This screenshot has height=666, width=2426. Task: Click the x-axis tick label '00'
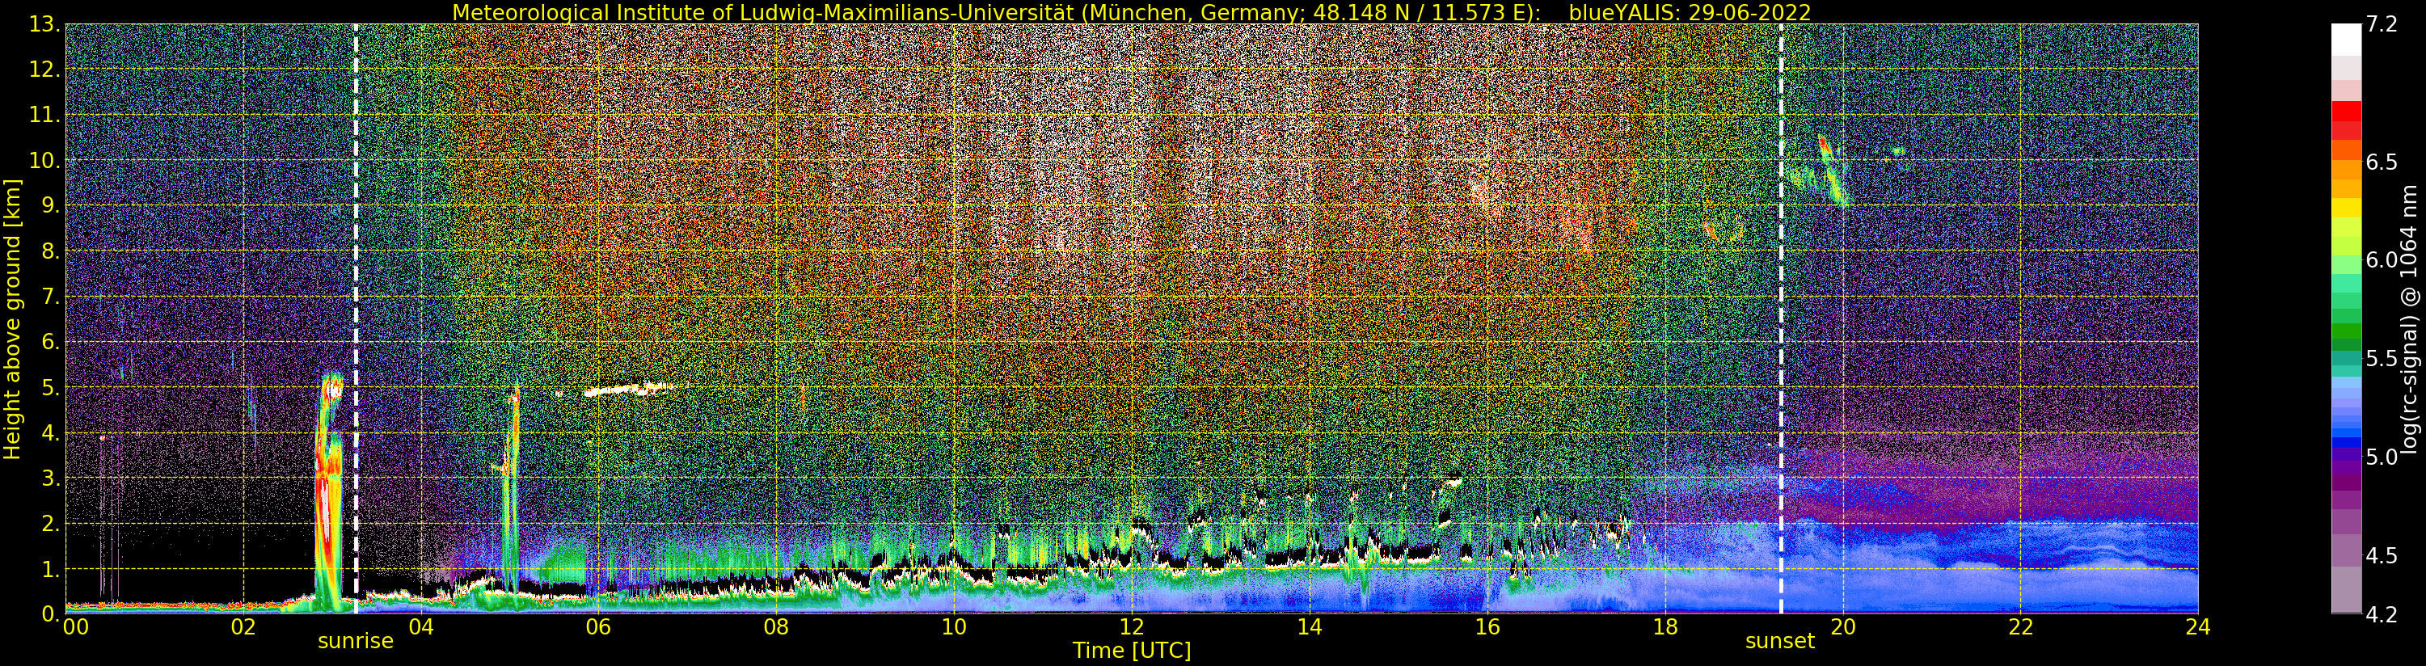[75, 626]
